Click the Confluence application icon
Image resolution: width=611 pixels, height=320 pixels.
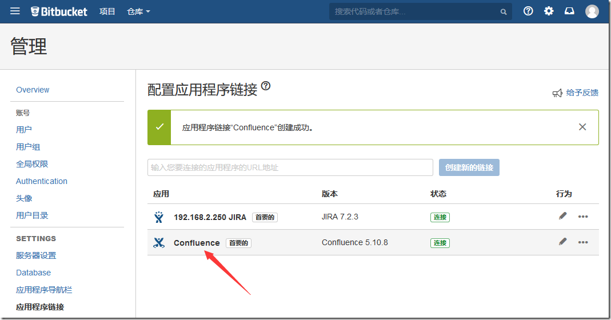click(158, 243)
